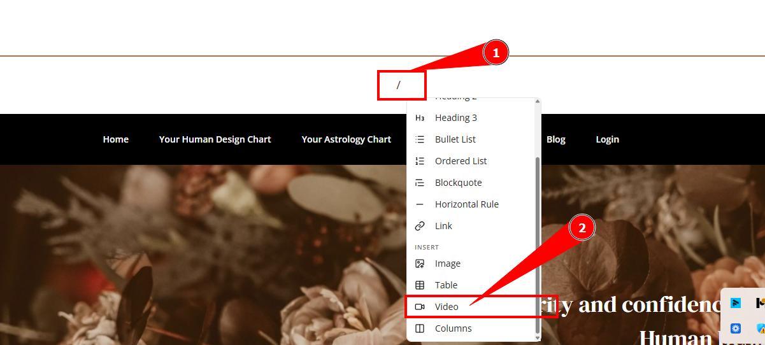This screenshot has height=345, width=765.
Task: Choose the Ordered List icon
Action: (x=420, y=161)
